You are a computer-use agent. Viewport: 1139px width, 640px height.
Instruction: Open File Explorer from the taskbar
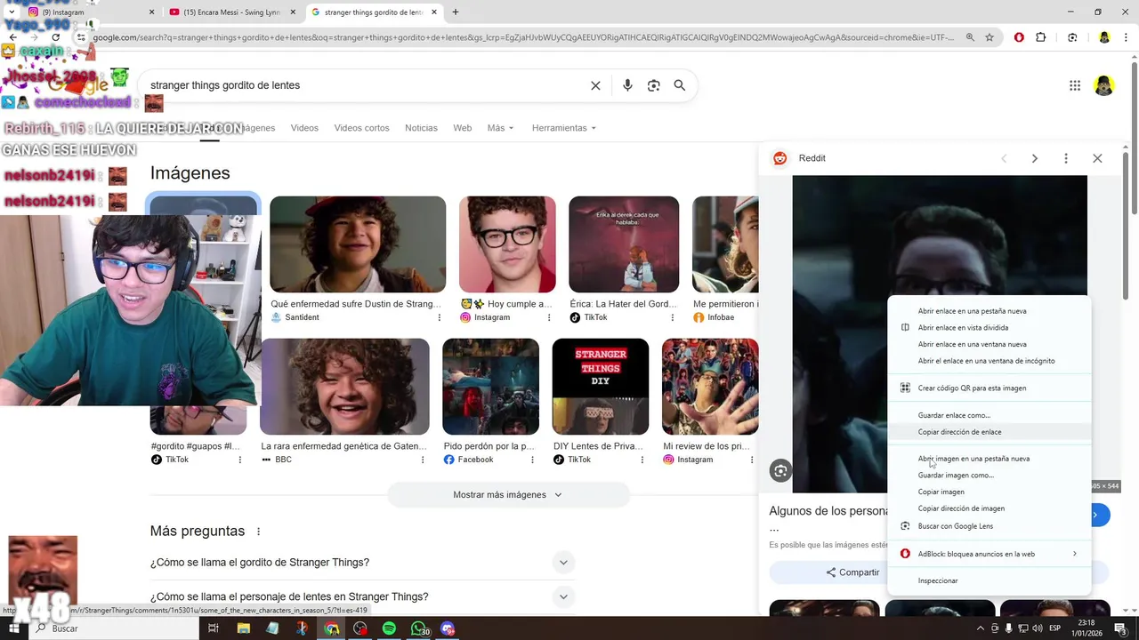(x=243, y=628)
